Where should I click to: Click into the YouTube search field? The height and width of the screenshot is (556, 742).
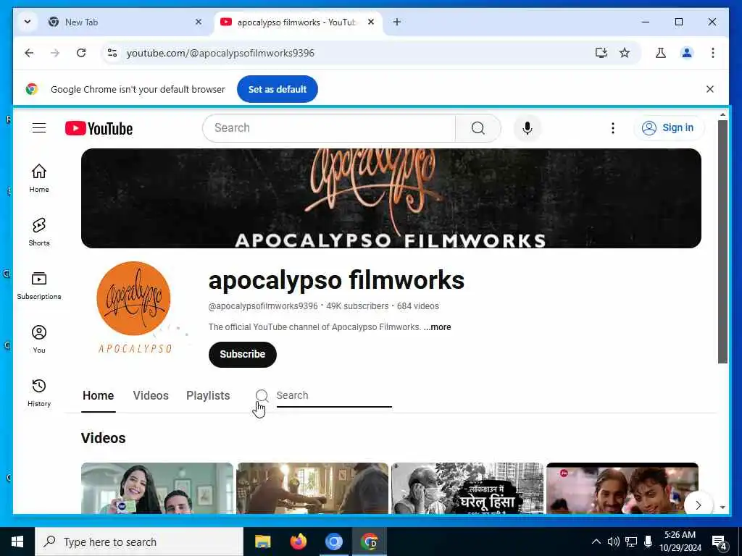329,127
